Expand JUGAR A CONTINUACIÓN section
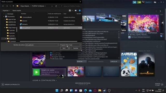166x93 pixels. pos(45,80)
